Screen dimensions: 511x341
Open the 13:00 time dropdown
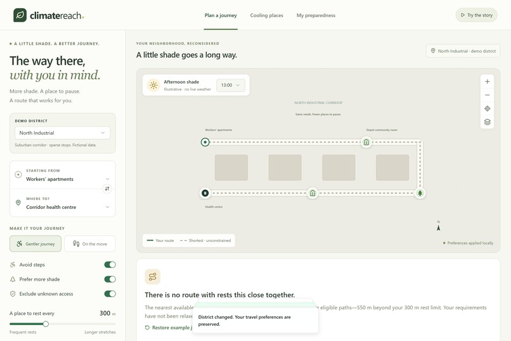(230, 85)
